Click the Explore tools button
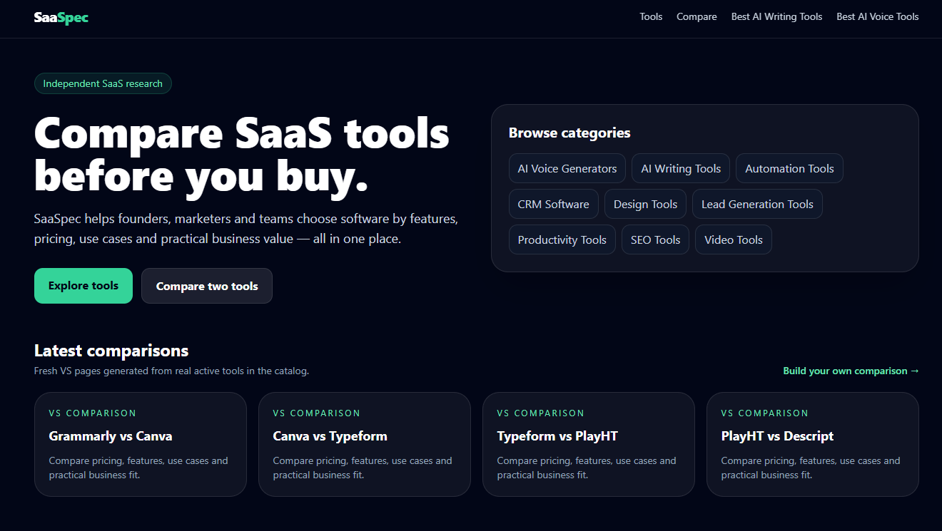Screen dimensions: 942x531 pyautogui.click(x=83, y=286)
